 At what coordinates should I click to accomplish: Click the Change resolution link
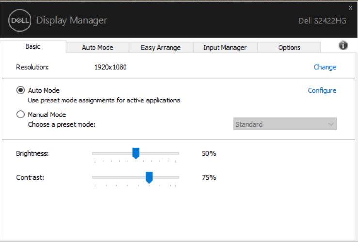tap(325, 67)
